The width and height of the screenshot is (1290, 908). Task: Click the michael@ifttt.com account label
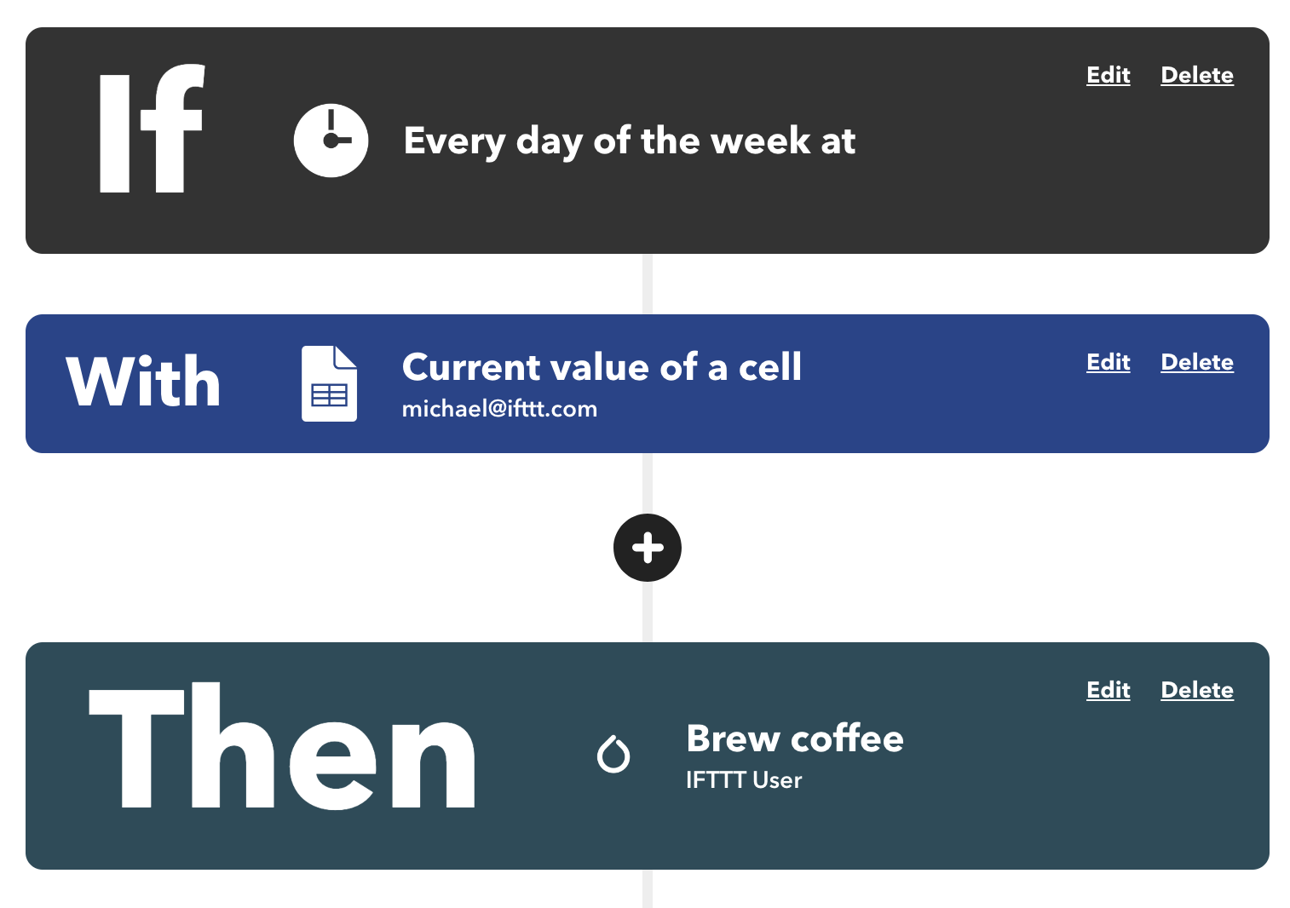499,409
